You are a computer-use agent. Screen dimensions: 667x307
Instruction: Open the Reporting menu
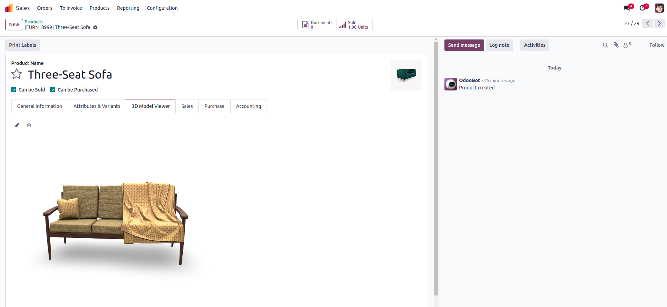coord(128,8)
